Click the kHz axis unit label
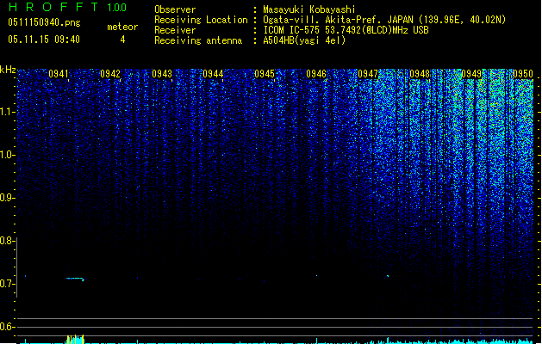The height and width of the screenshot is (344, 542). (x=8, y=70)
